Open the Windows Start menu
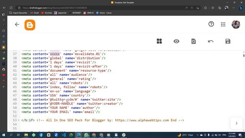Viewport: 245px width, 138px height. tap(3, 135)
